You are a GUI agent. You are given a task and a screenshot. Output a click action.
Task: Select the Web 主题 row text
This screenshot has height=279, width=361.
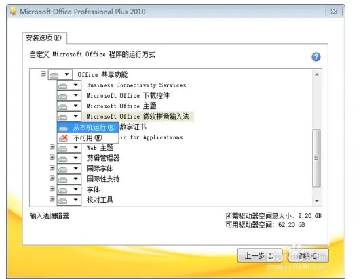click(x=100, y=148)
